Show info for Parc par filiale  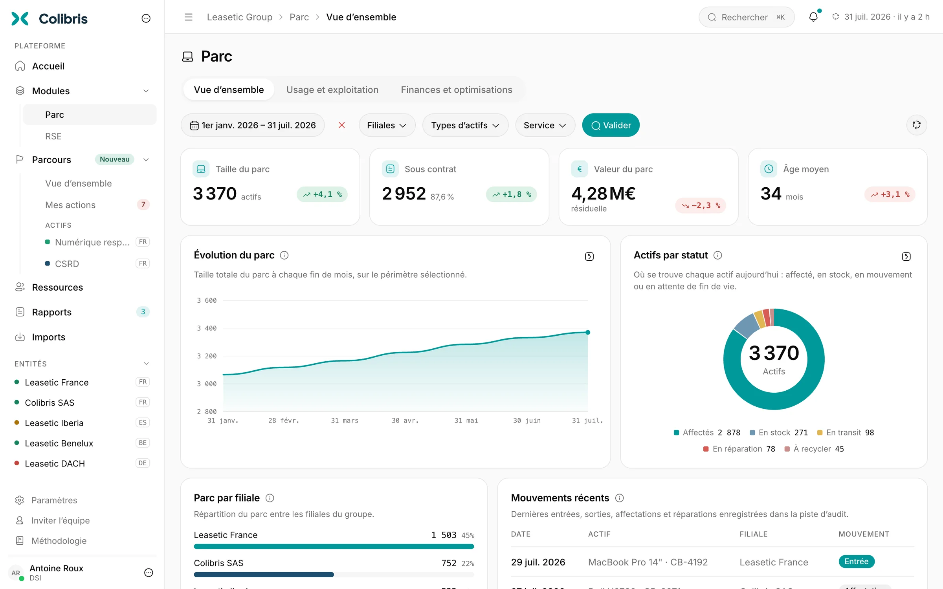tap(270, 498)
